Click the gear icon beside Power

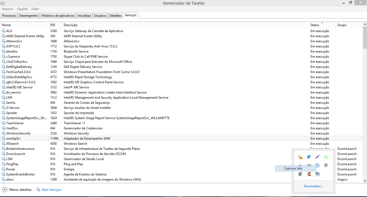(x=3, y=169)
